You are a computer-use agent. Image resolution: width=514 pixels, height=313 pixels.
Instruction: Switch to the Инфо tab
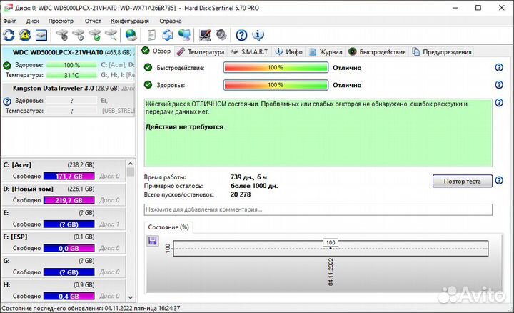[289, 52]
